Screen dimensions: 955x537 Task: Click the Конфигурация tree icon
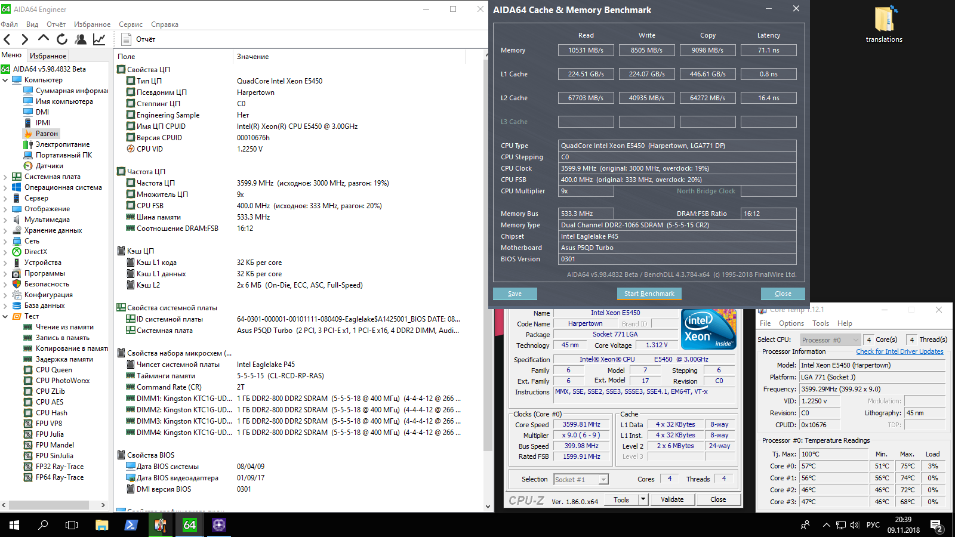pyautogui.click(x=17, y=295)
